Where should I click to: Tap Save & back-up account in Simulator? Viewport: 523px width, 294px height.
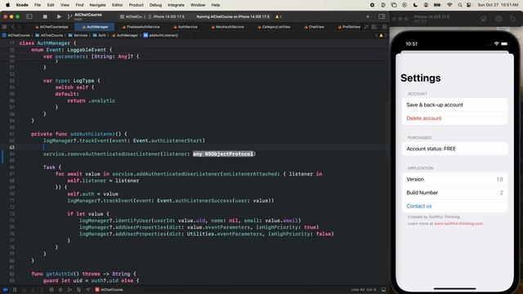(x=454, y=105)
